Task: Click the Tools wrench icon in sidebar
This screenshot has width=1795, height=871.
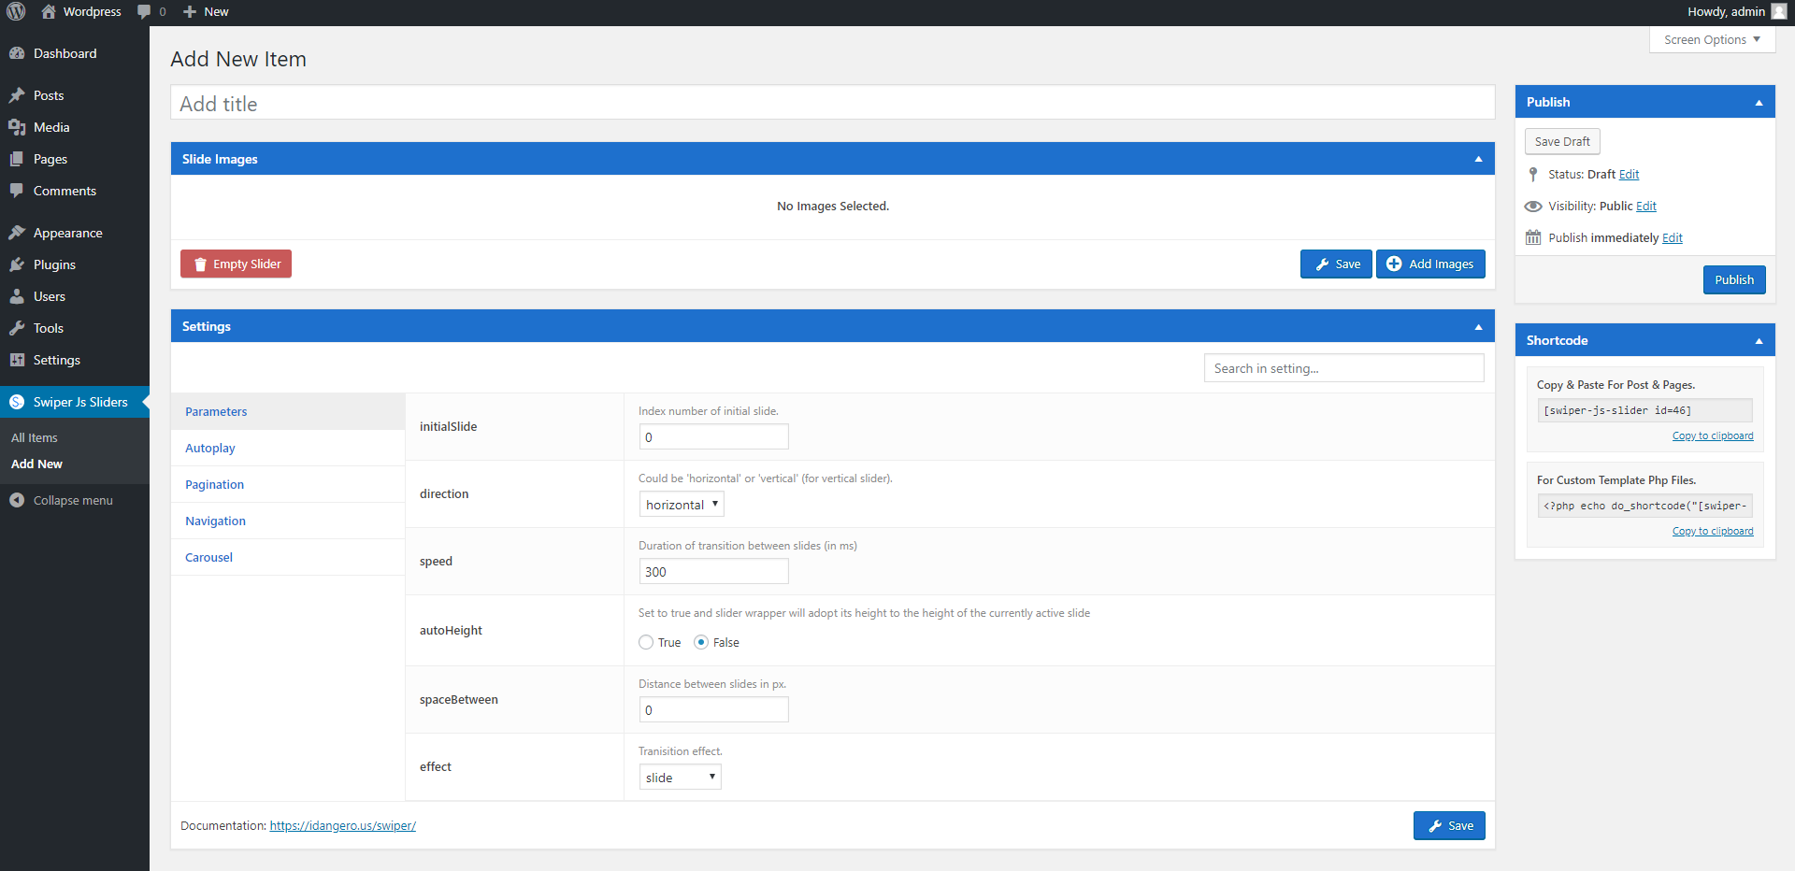Action: coord(17,329)
